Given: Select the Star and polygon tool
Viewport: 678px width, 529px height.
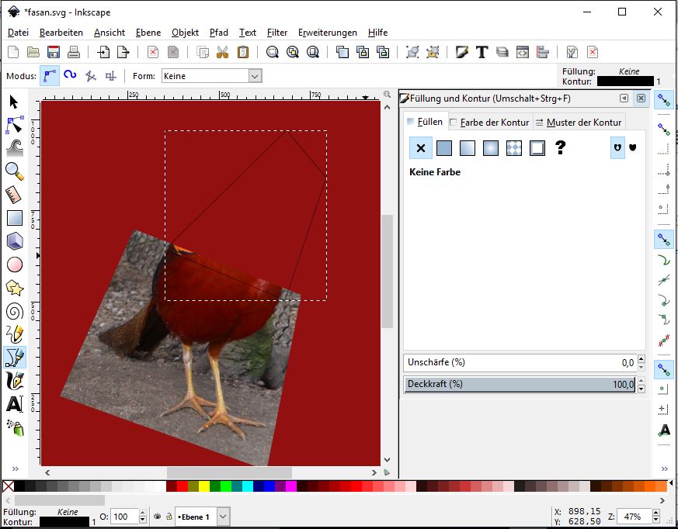Looking at the screenshot, I should click(x=14, y=288).
